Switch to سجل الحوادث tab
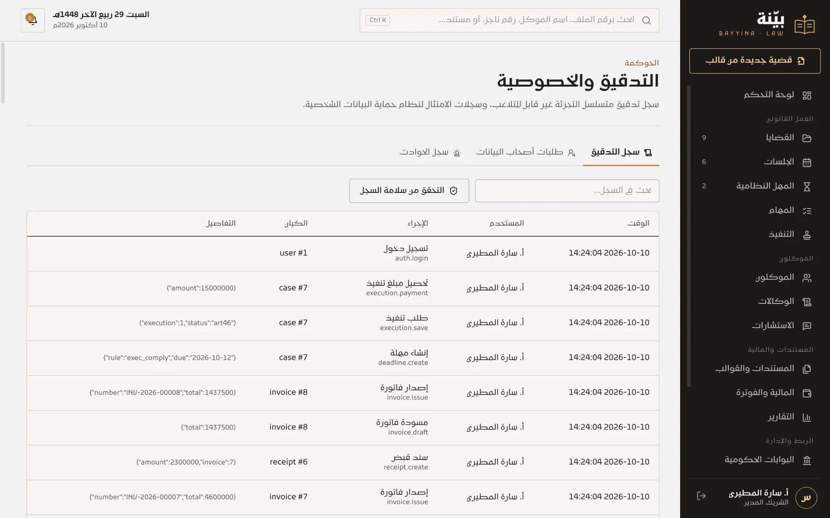The width and height of the screenshot is (830, 518). (430, 152)
